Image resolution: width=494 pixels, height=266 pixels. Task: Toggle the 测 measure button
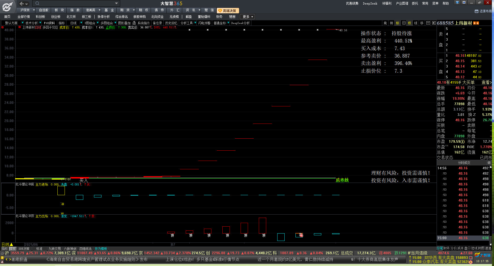click(x=391, y=23)
